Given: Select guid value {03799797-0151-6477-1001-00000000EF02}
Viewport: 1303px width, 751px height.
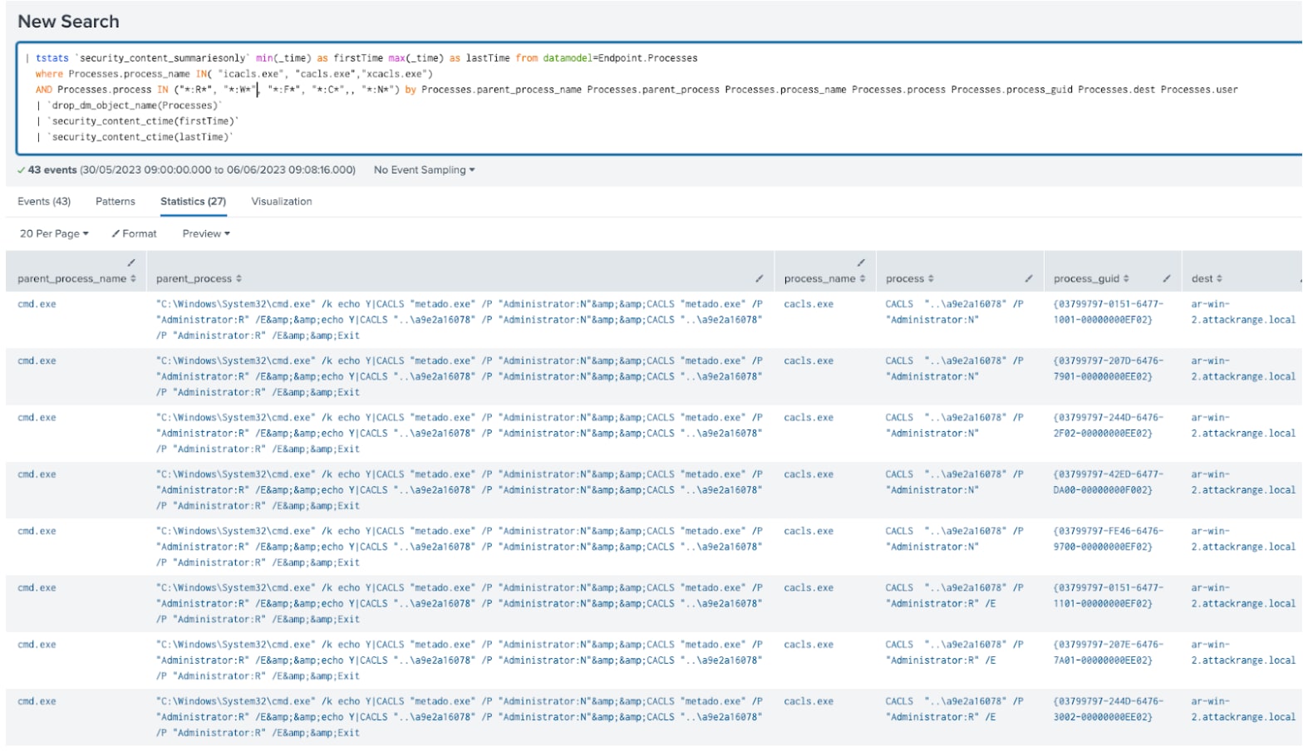Looking at the screenshot, I should [1109, 312].
